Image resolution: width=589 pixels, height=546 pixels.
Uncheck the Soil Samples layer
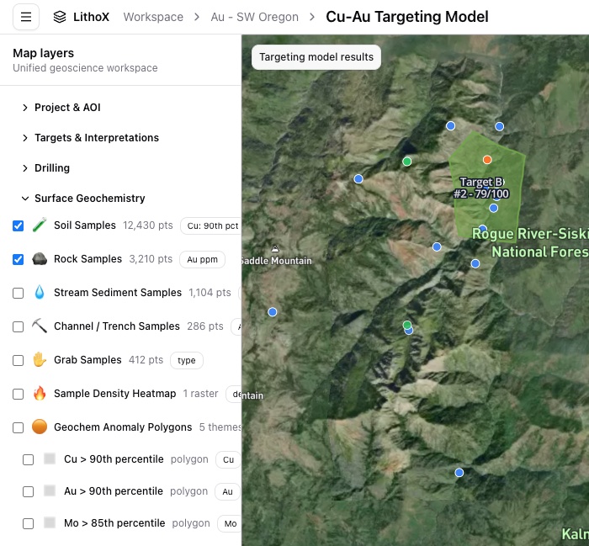tap(18, 225)
